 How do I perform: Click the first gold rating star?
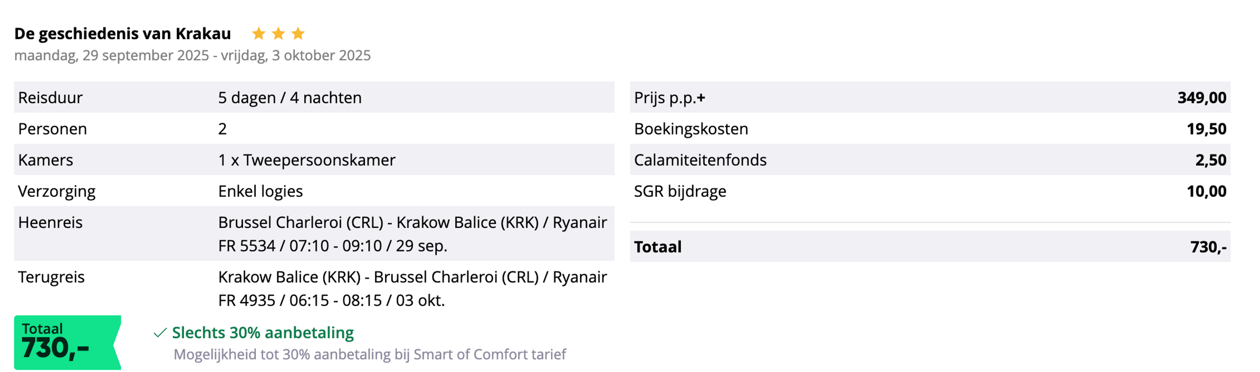pyautogui.click(x=259, y=34)
